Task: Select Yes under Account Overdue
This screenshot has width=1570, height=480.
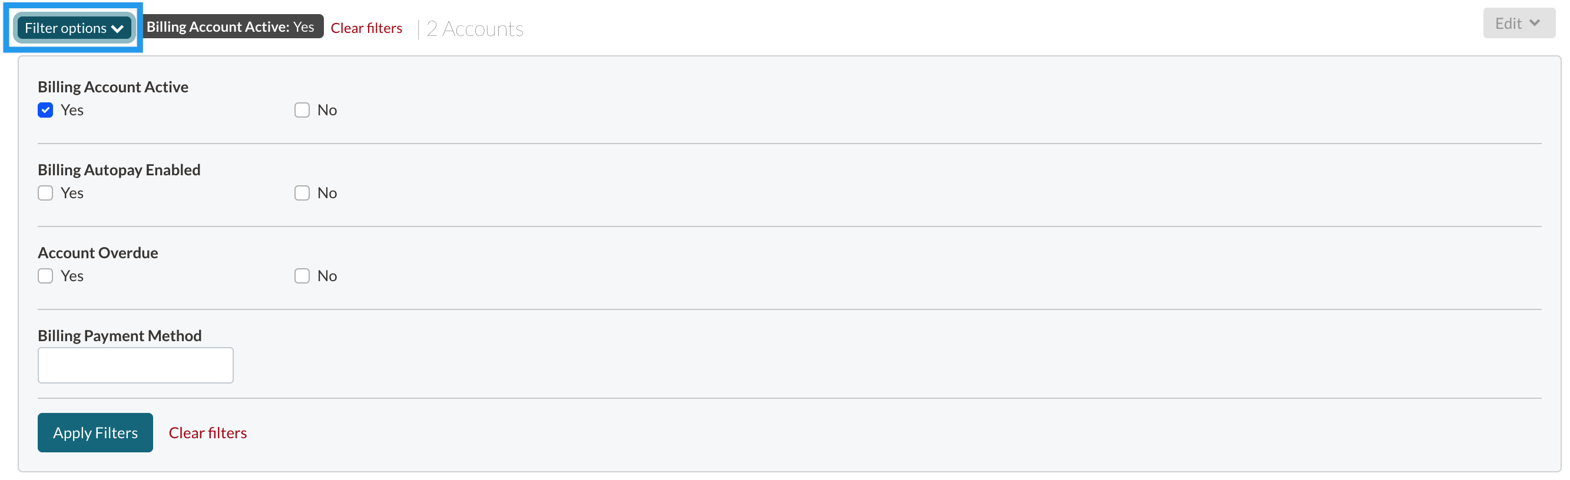Action: pyautogui.click(x=45, y=275)
